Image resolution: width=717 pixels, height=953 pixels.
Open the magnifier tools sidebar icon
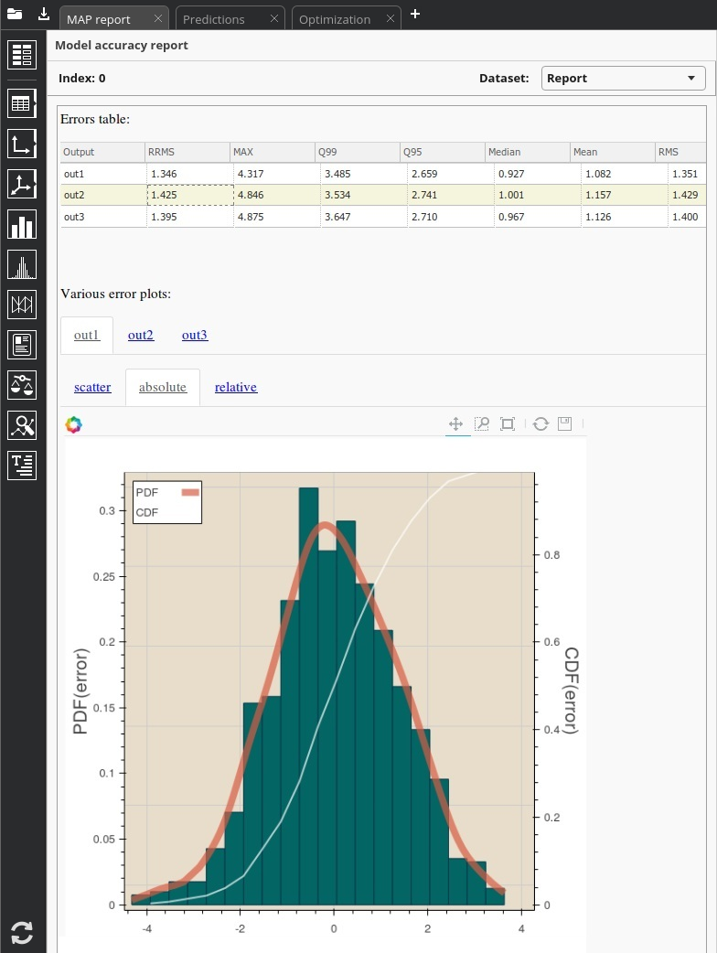(x=22, y=425)
